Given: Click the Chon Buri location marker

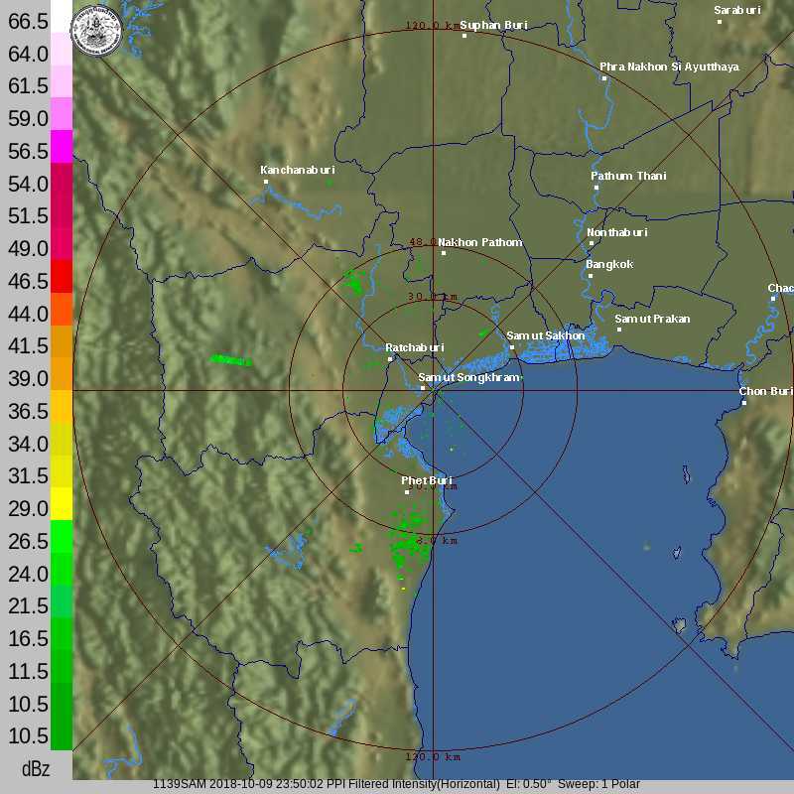Looking at the screenshot, I should (x=744, y=403).
